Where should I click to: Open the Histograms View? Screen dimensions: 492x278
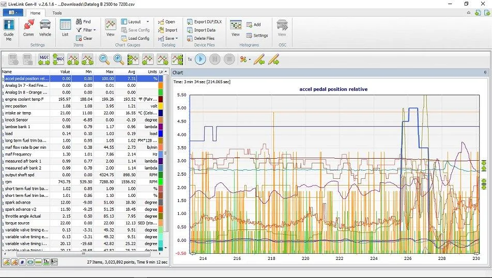(x=236, y=28)
